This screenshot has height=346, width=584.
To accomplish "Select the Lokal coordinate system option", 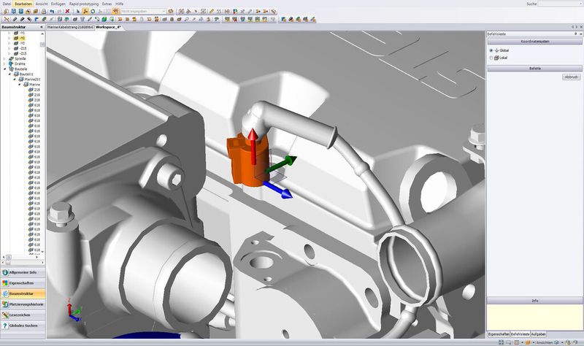I will tap(491, 58).
